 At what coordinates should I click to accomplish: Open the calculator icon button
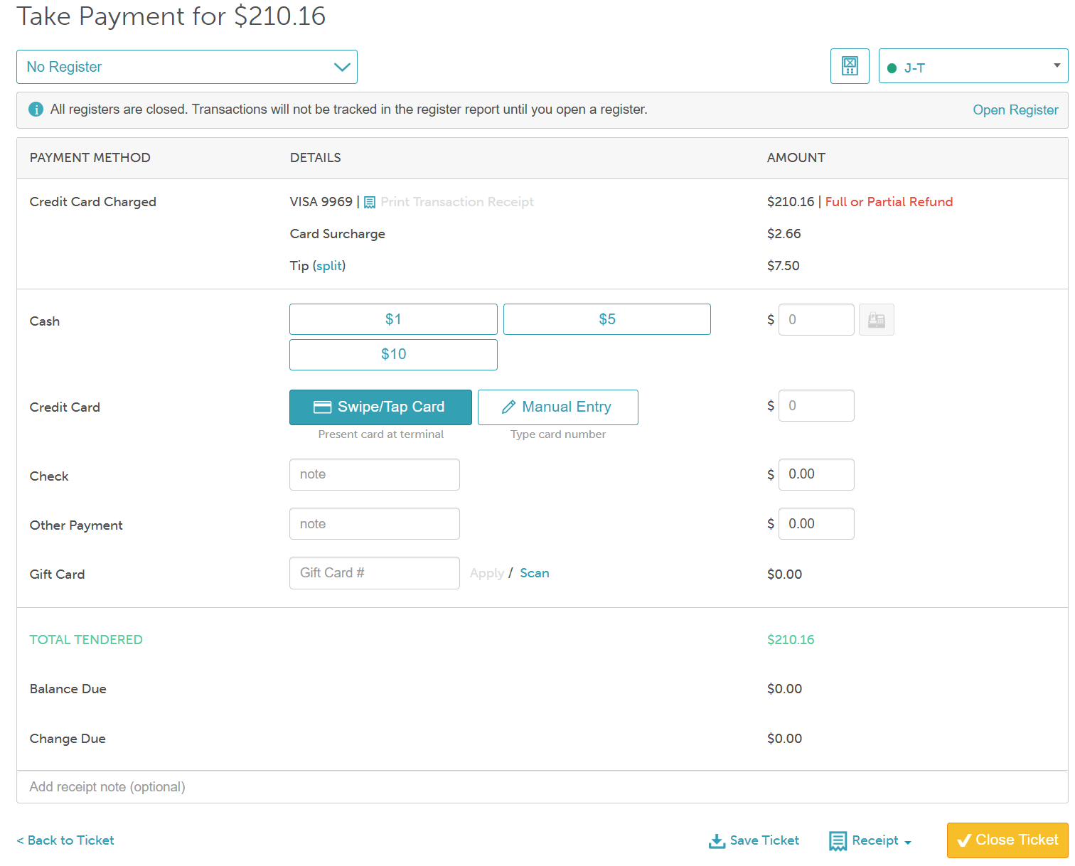point(850,66)
